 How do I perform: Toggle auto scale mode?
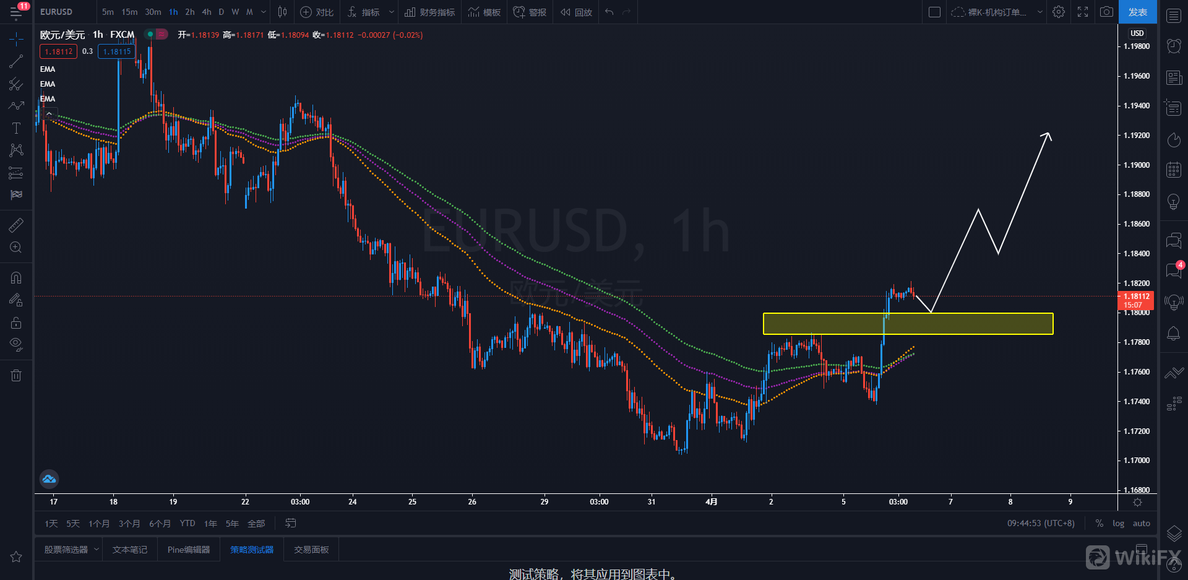1142,524
